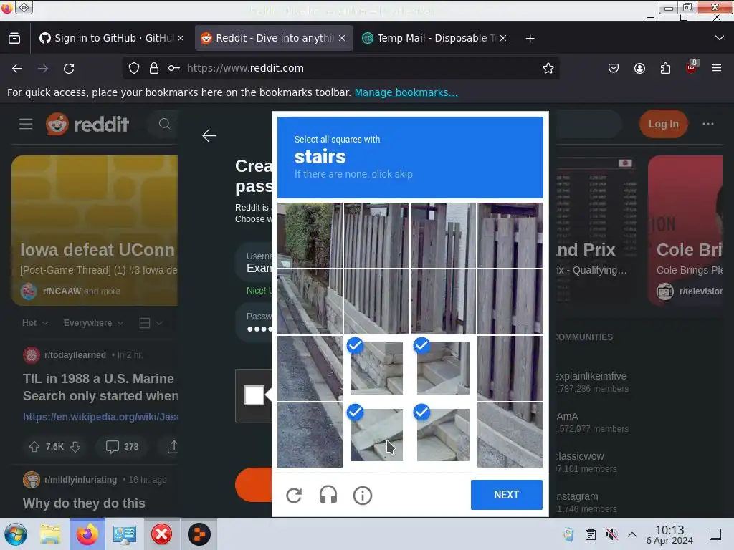Open the Firefox account icon

click(x=639, y=68)
